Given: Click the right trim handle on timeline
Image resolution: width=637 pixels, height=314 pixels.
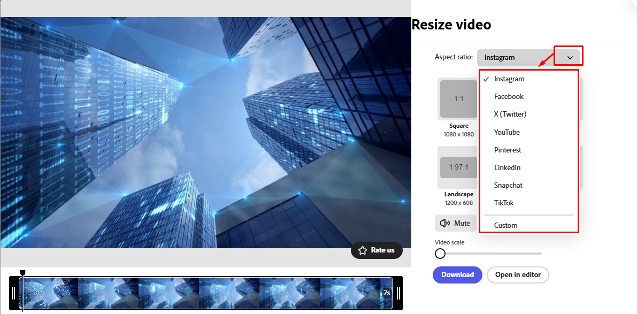Looking at the screenshot, I should tap(398, 293).
